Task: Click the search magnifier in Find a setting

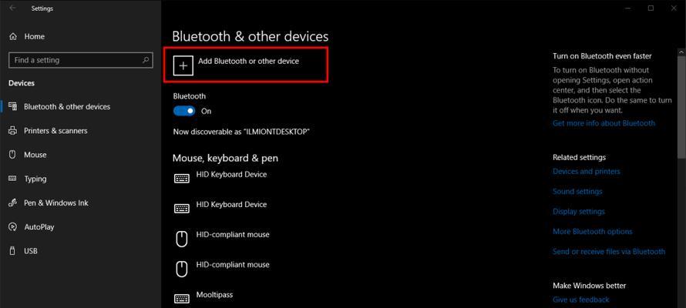Action: 146,60
